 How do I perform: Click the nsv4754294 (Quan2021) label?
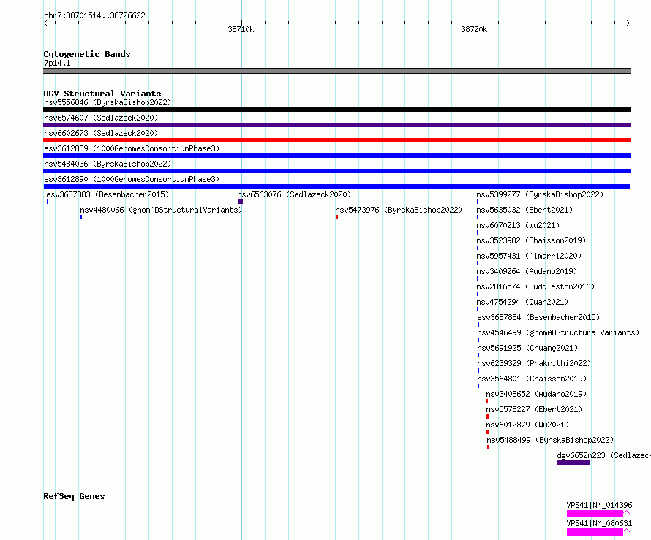522,302
